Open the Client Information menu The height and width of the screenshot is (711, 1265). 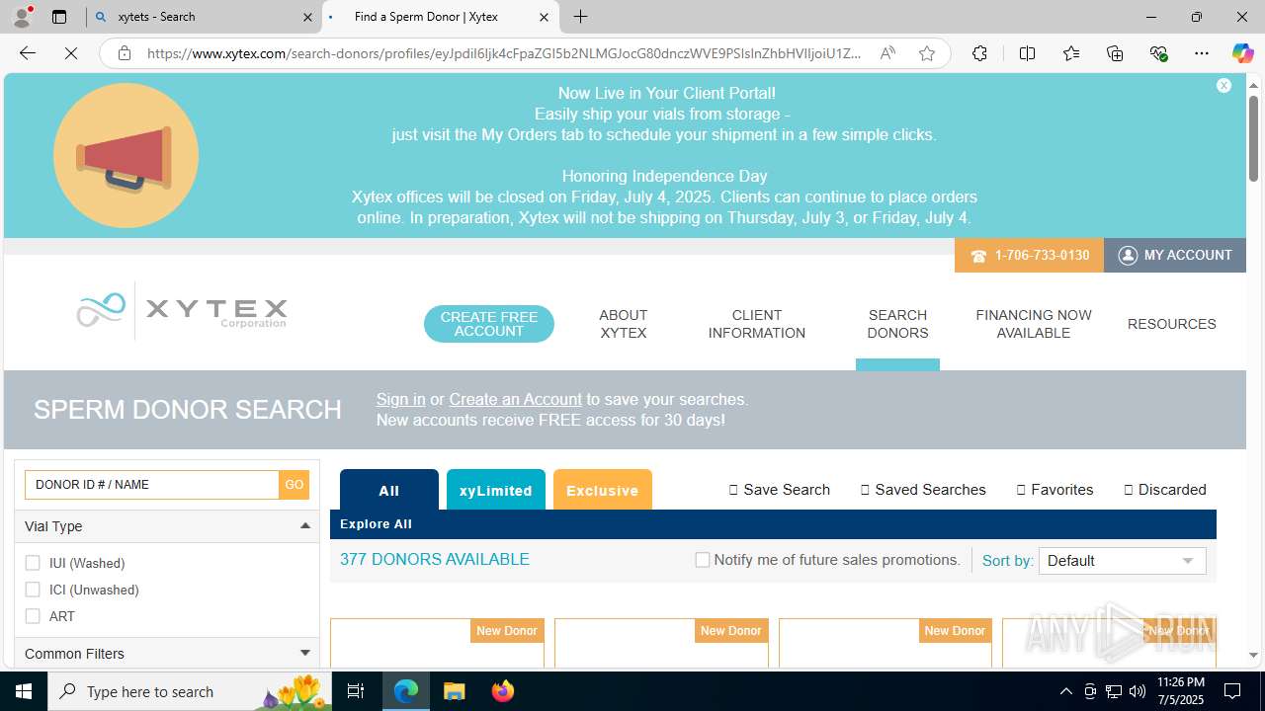[757, 324]
